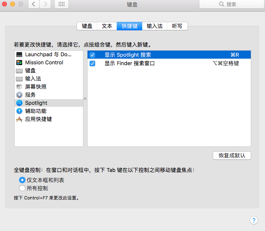
Task: Open the 输入法 tab
Action: click(155, 26)
